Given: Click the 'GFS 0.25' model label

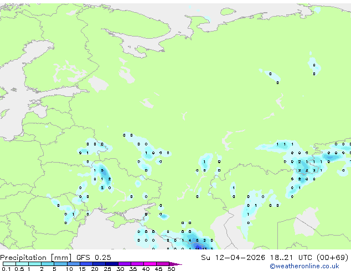Looking at the screenshot, I should (x=94, y=258).
